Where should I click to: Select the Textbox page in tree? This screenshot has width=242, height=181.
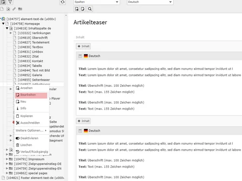(x=30, y=47)
